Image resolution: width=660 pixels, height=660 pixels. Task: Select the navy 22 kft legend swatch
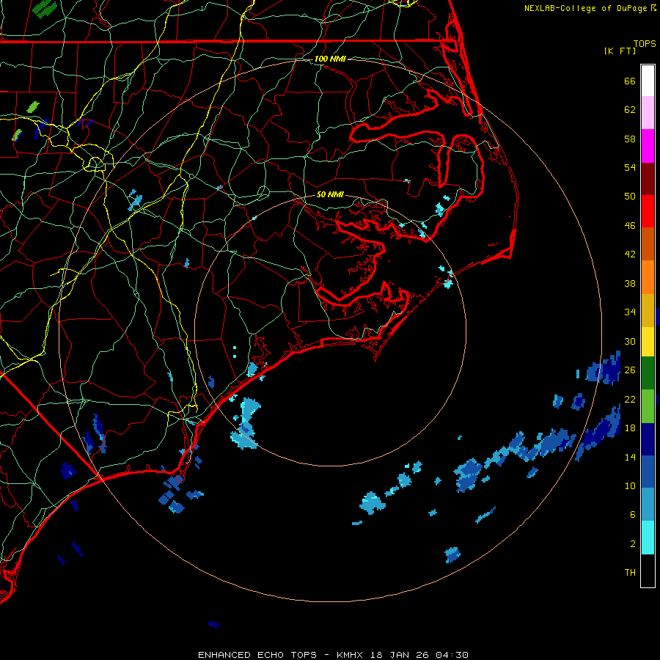click(x=648, y=439)
